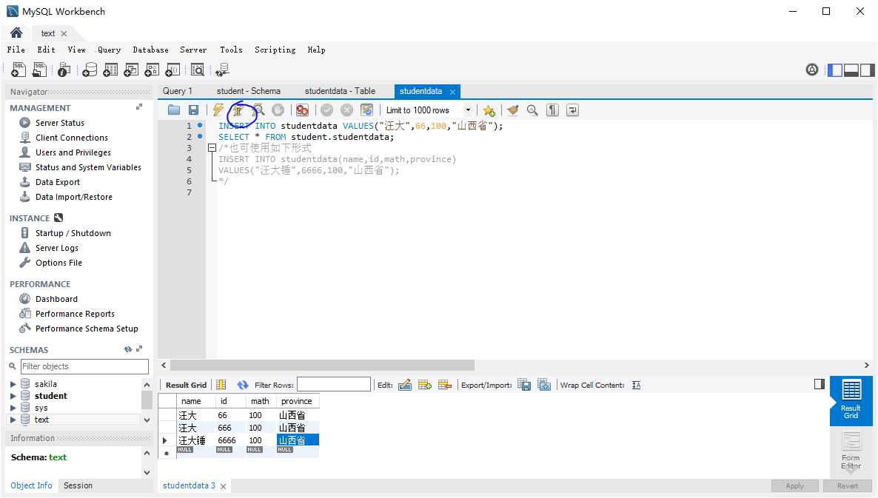Image resolution: width=878 pixels, height=498 pixels.
Task: Save the script to a file
Action: tap(193, 110)
